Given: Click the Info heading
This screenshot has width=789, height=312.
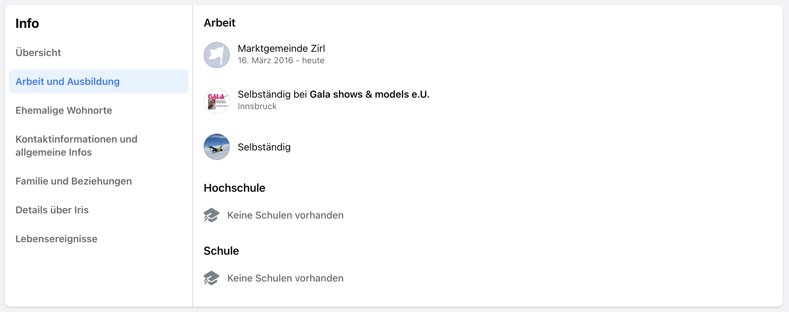Looking at the screenshot, I should pyautogui.click(x=27, y=24).
